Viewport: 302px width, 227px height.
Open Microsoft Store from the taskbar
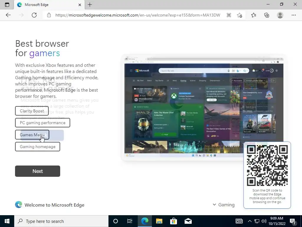[173, 221]
